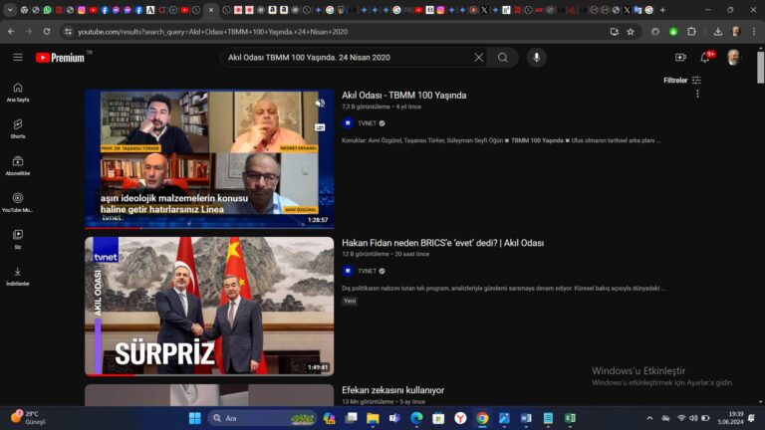Open Efekan zekasını kullanıyor video title
Image resolution: width=765 pixels, height=430 pixels.
click(x=392, y=390)
